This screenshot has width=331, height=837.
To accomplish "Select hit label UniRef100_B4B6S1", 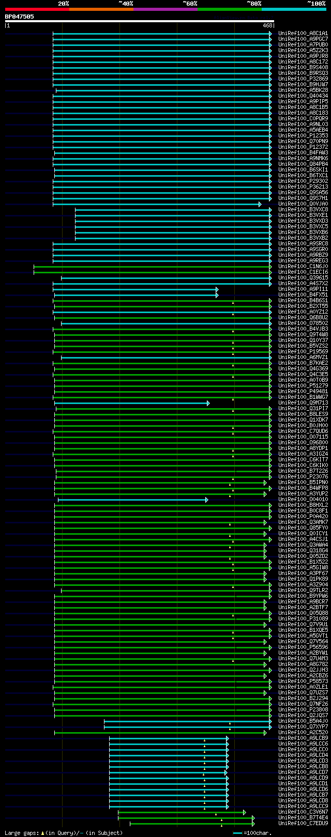I will [303, 301].
